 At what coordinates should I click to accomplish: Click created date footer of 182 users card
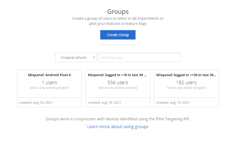click(x=173, y=102)
